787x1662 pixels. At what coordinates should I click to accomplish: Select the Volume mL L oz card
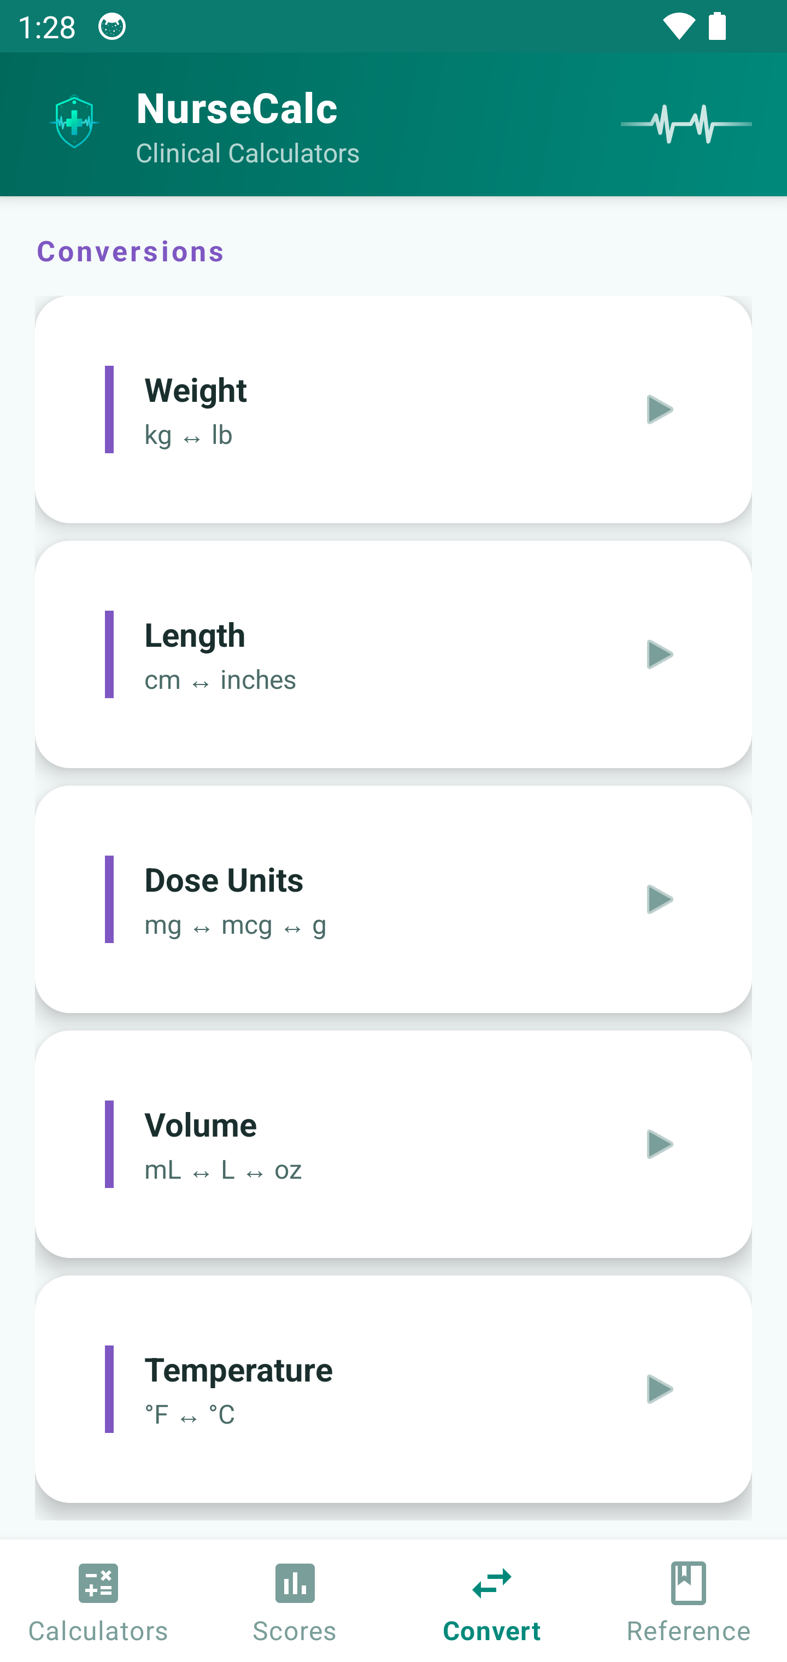click(322, 1145)
